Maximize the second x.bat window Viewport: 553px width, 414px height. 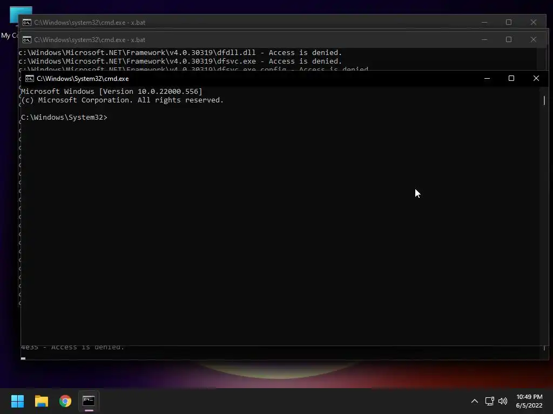(509, 40)
